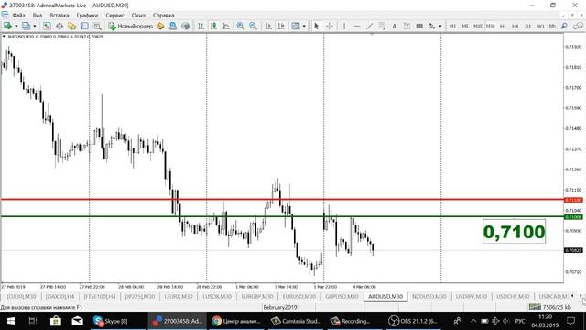The width and height of the screenshot is (586, 330).
Task: Open the chat bubbles icon
Action: (578, 26)
